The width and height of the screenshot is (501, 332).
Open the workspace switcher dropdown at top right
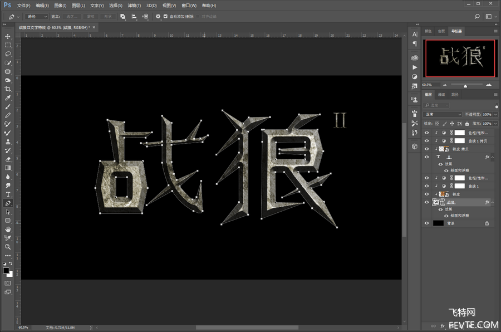(x=490, y=16)
